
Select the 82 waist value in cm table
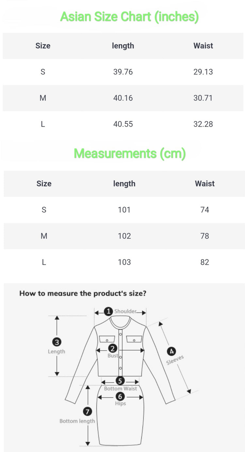point(204,262)
